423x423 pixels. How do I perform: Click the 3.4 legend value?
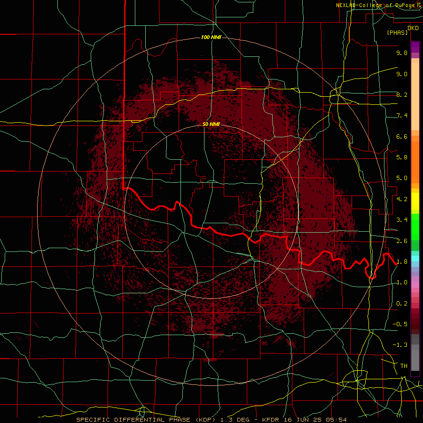[x=402, y=220]
